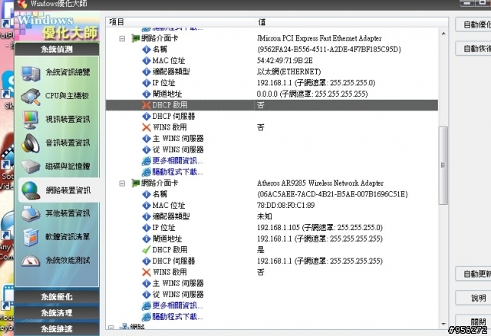Click 值 column header
Viewport: 491px width, 336px height.
point(351,22)
